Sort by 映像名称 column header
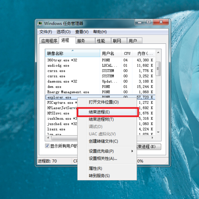 point(73,53)
